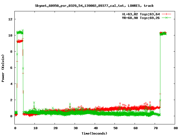Viewport: 181px width, 136px height.
Task: Click the red calibration plateau near start
Action: tap(20, 41)
